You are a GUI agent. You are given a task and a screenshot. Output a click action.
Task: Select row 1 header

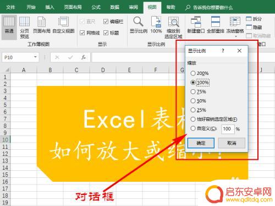[5, 77]
